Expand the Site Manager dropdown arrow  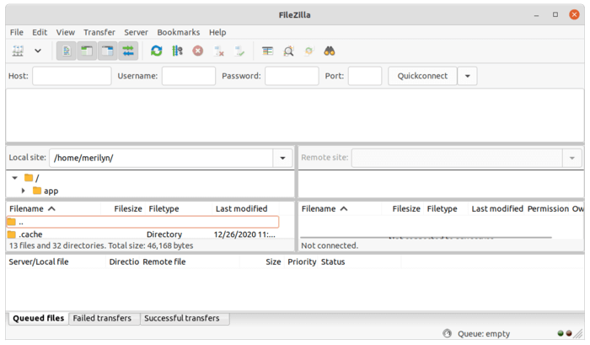click(x=38, y=51)
